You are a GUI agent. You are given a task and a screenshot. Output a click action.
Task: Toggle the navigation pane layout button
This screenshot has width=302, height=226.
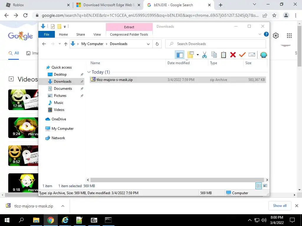pos(180,55)
